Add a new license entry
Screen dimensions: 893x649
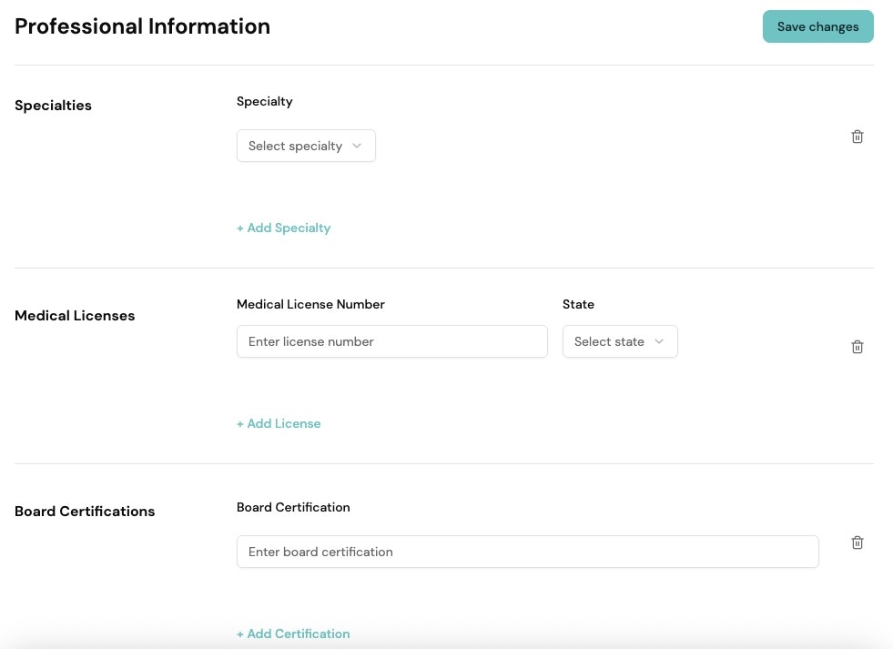[x=279, y=423]
